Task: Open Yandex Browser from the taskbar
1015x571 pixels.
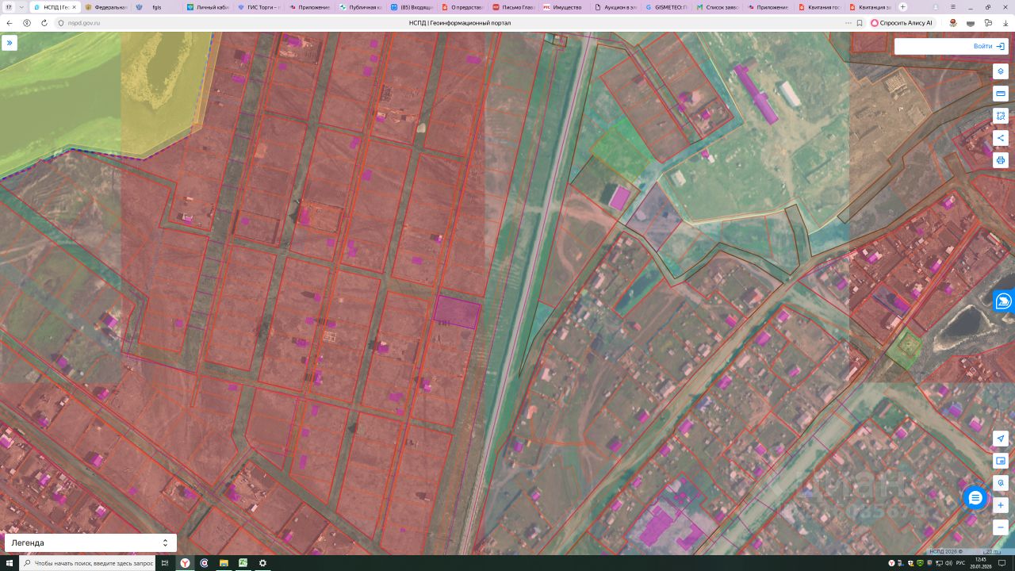Action: point(184,563)
